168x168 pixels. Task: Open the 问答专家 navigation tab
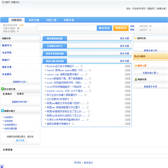click(x=69, y=20)
